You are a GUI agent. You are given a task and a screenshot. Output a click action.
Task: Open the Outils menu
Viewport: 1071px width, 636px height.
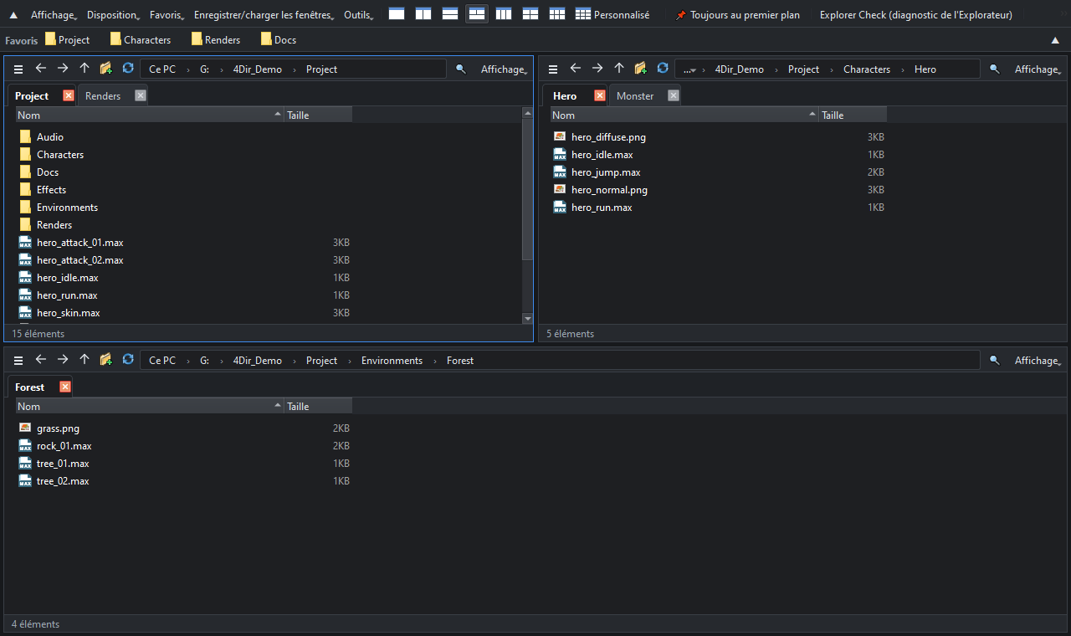click(x=359, y=15)
